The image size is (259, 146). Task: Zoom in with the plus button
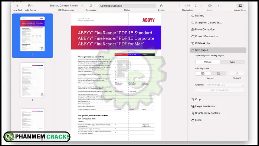coord(218,6)
